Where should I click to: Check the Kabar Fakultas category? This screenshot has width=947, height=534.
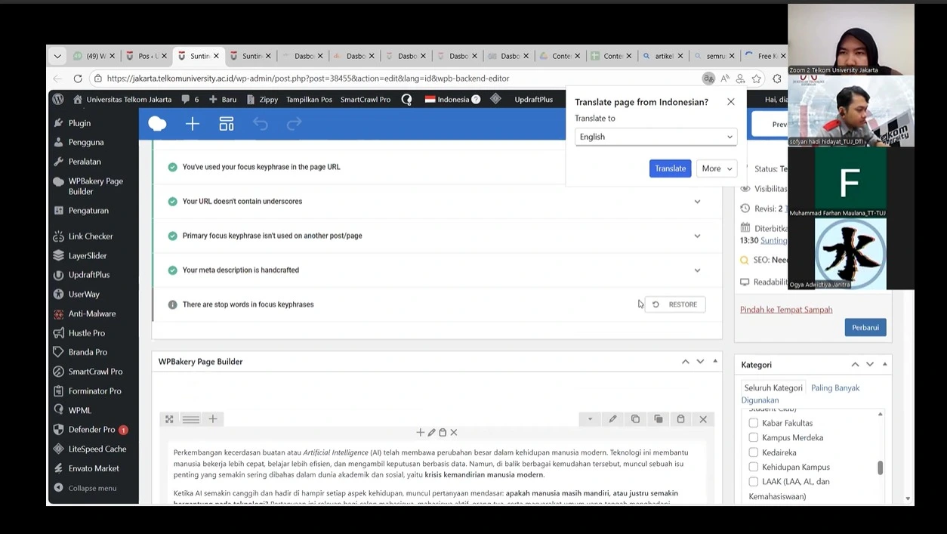pos(753,423)
